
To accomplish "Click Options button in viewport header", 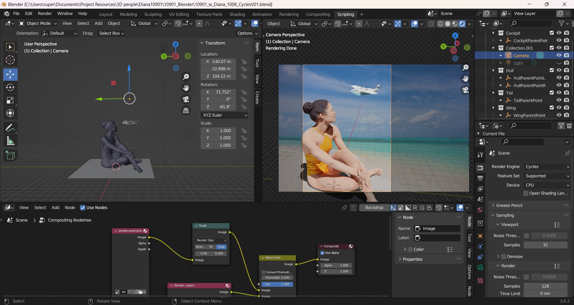I will [x=248, y=33].
